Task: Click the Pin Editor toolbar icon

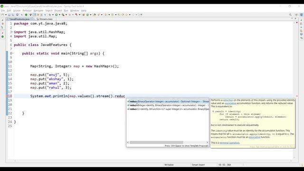Action: pos(141,15)
